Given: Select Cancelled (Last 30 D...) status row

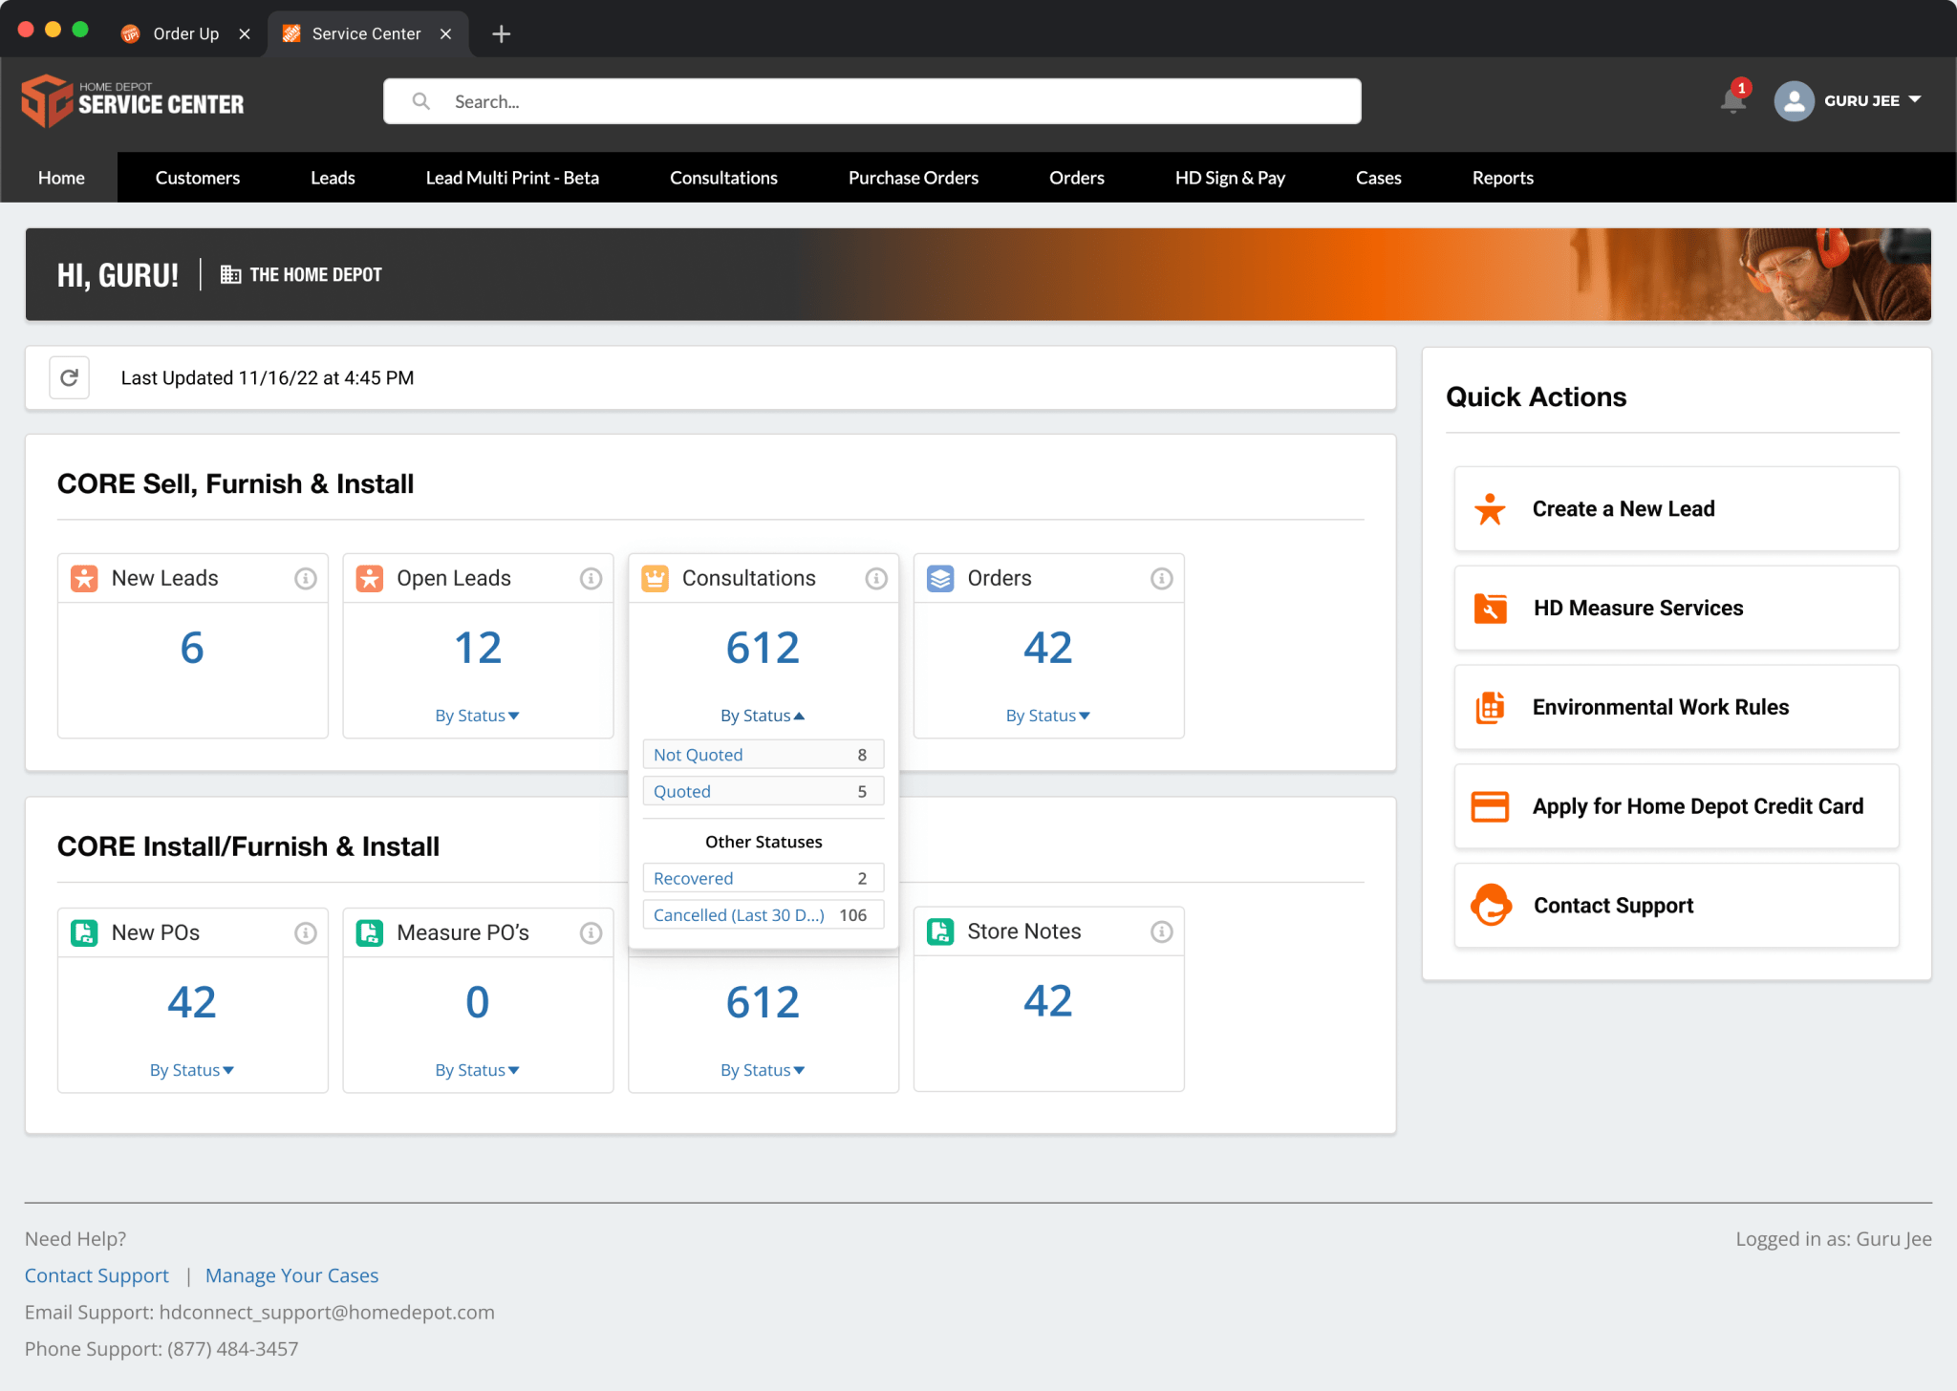Looking at the screenshot, I should coord(763,915).
